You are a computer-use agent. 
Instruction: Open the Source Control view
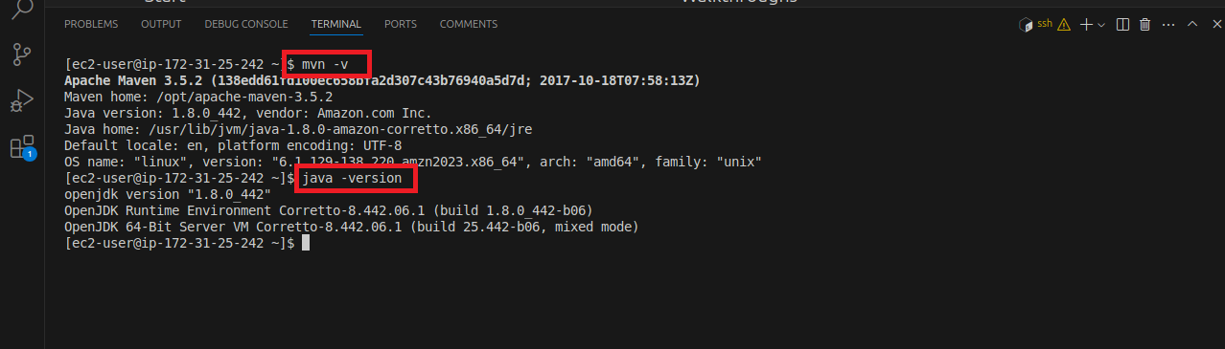click(x=22, y=55)
